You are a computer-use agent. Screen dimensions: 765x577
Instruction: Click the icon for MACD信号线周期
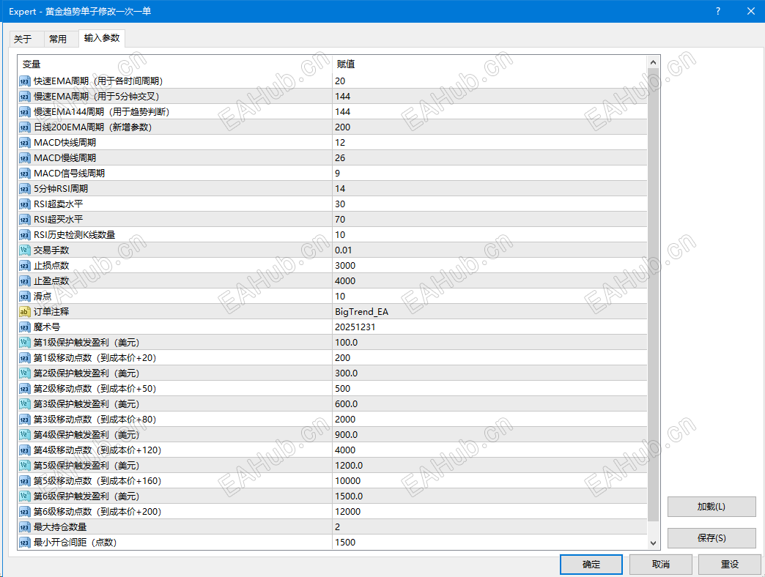pos(24,174)
